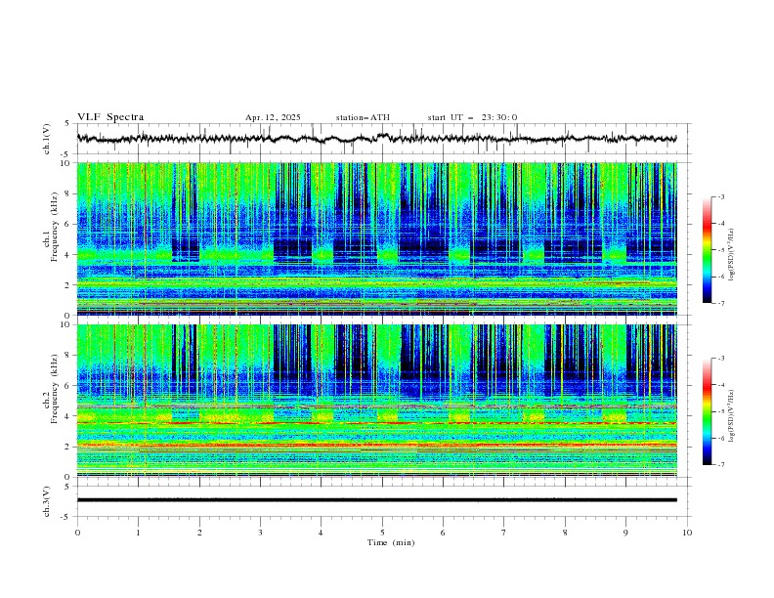Click the ch.2 color bar log(PSD) label
Viewport: 774px width, 598px height.
click(x=731, y=415)
